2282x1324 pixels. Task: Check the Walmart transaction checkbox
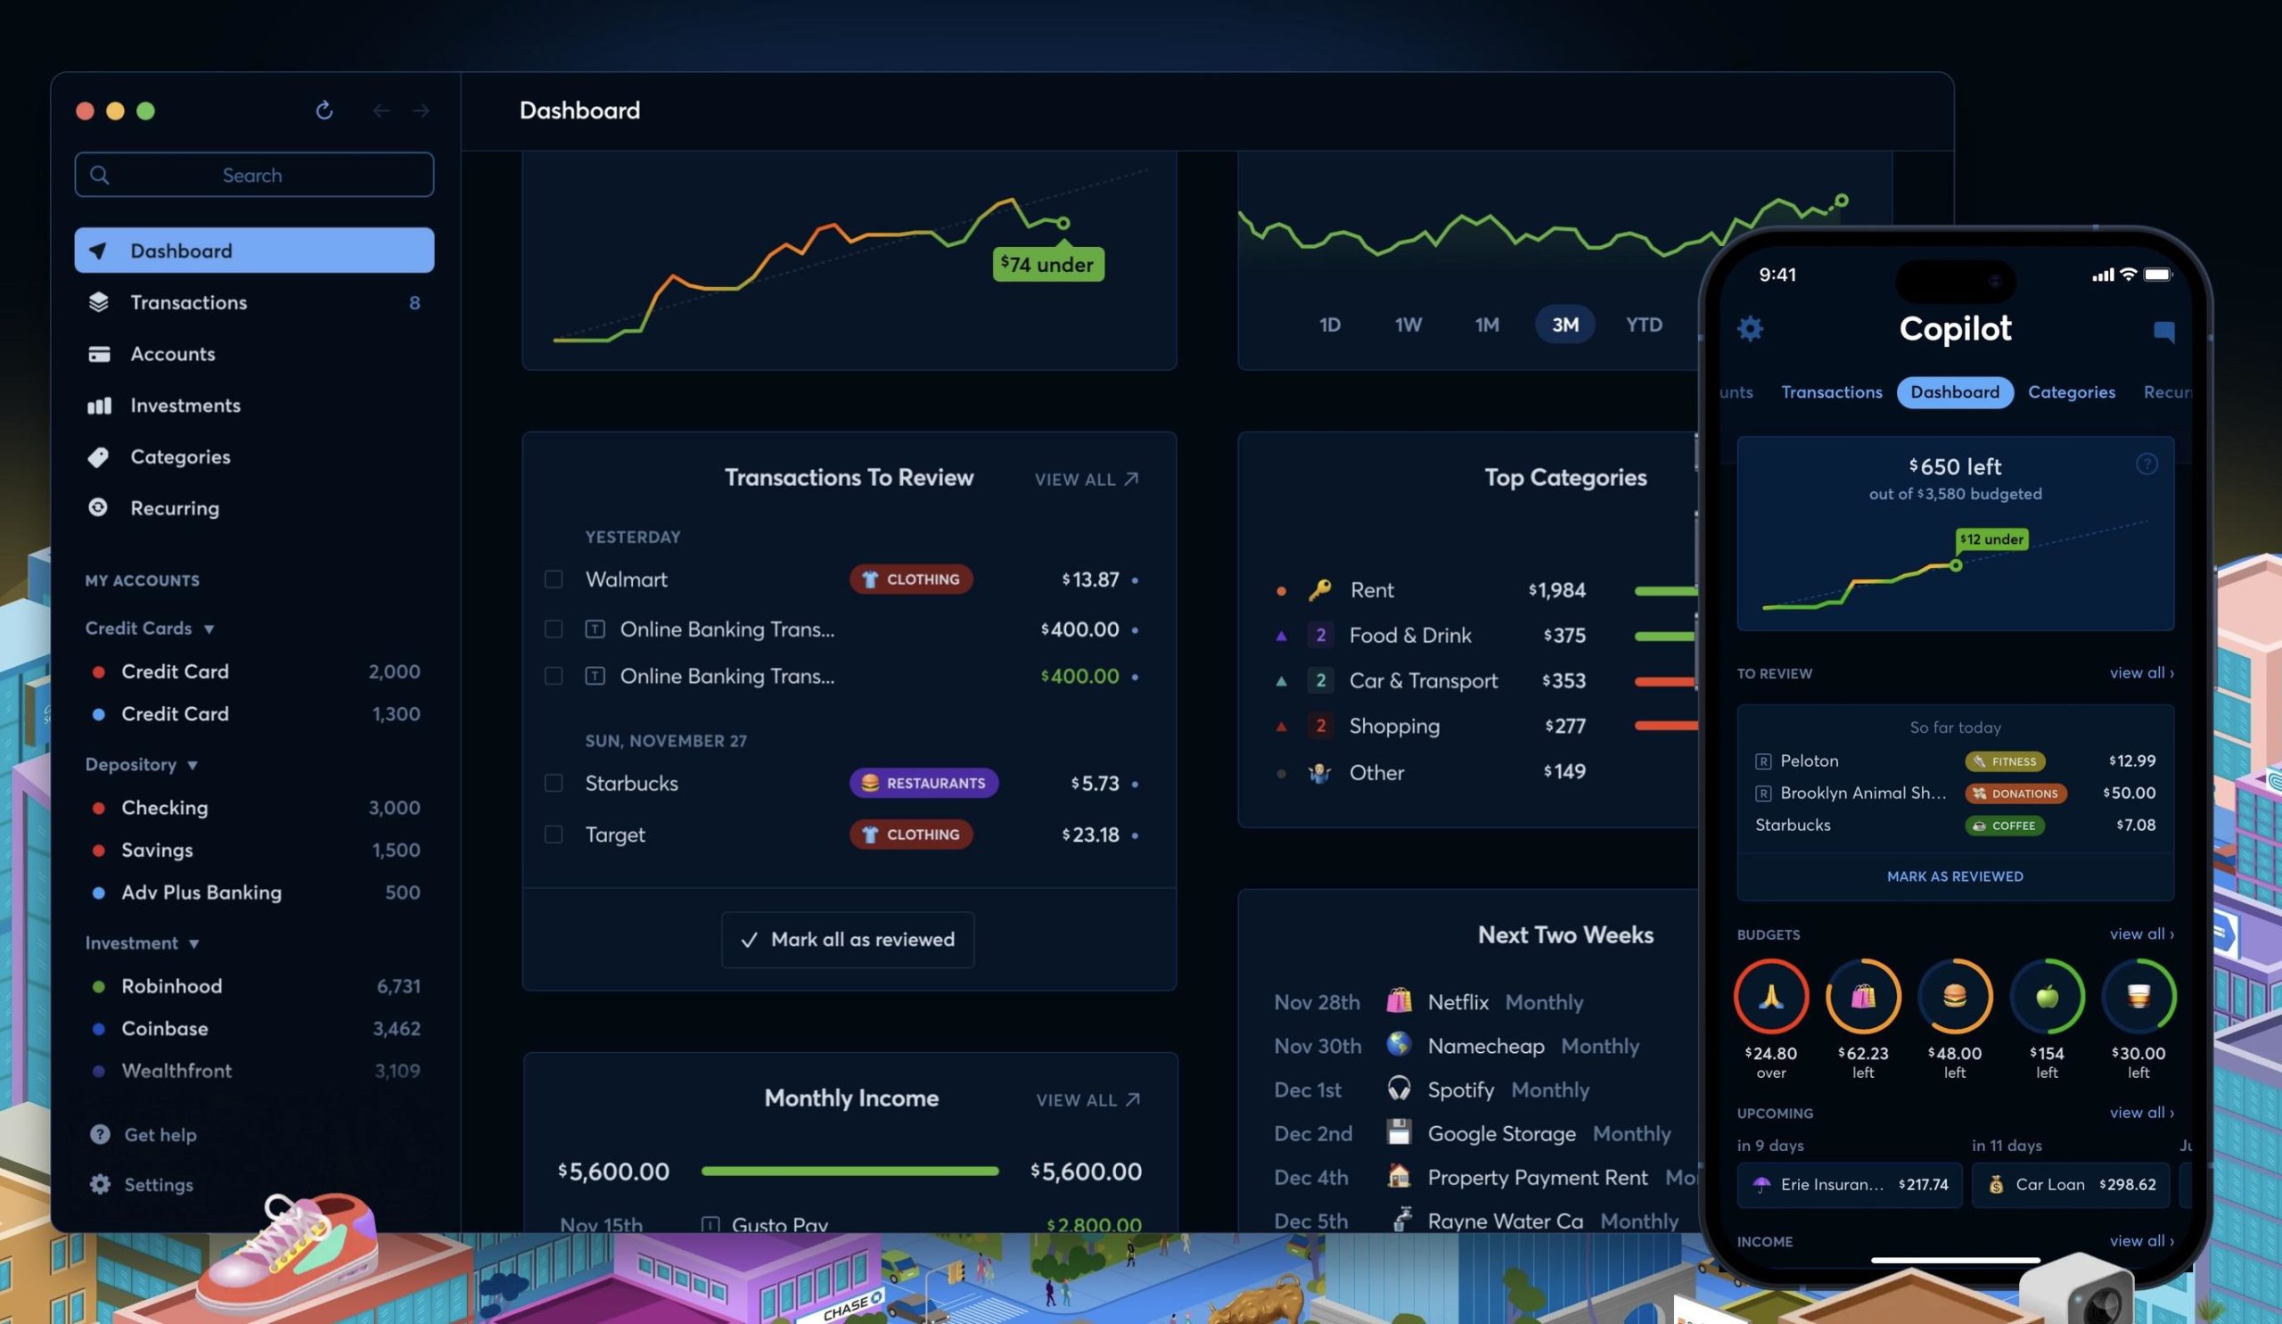pyautogui.click(x=553, y=579)
